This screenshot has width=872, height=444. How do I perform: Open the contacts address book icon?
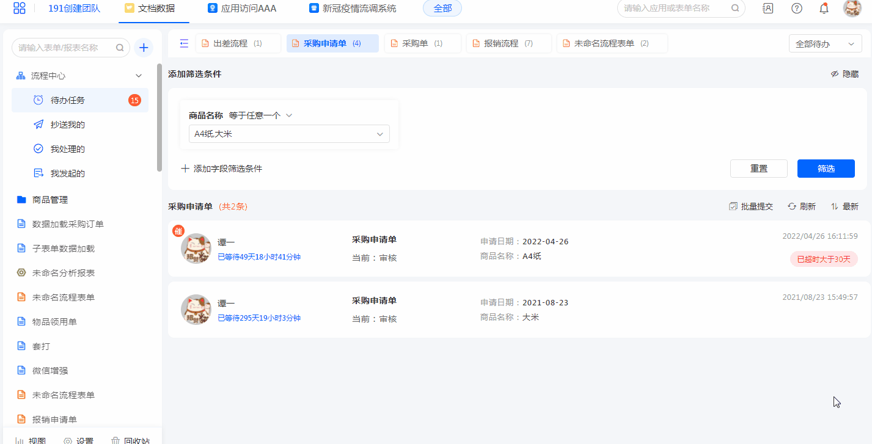click(768, 9)
